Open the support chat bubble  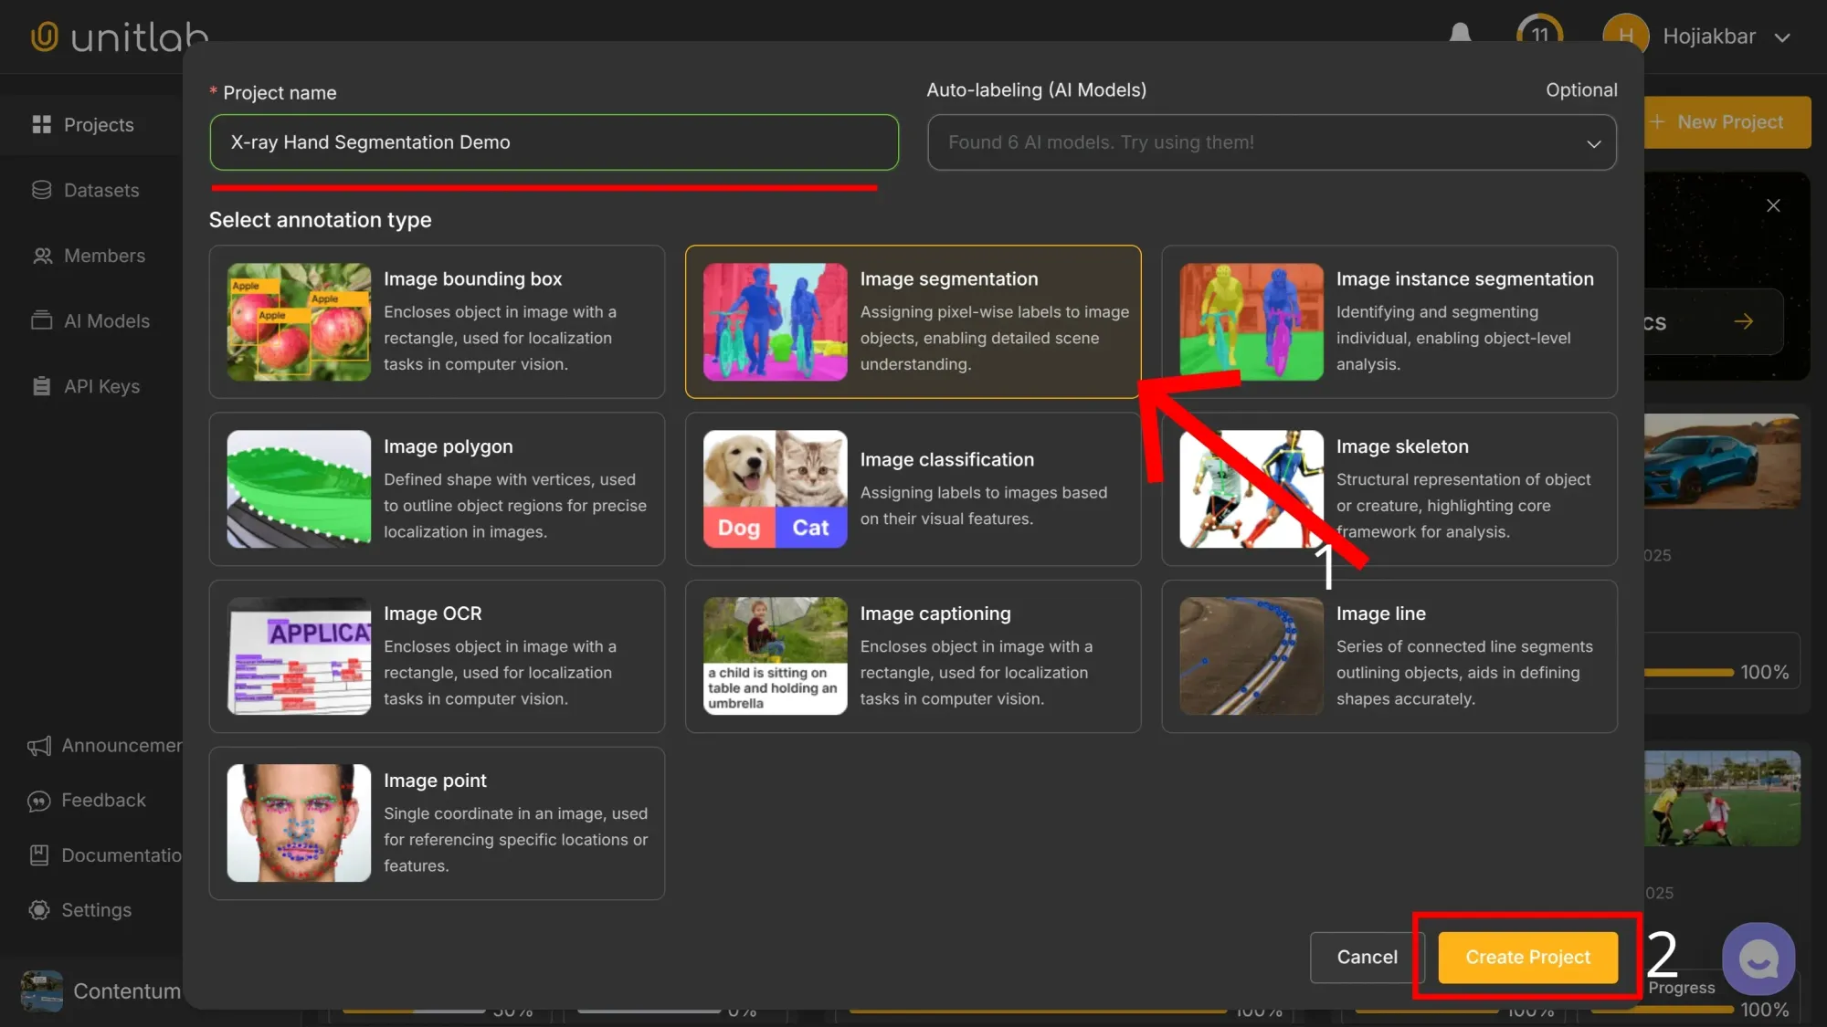[1758, 959]
